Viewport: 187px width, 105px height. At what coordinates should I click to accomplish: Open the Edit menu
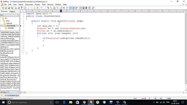(x=10, y=4)
